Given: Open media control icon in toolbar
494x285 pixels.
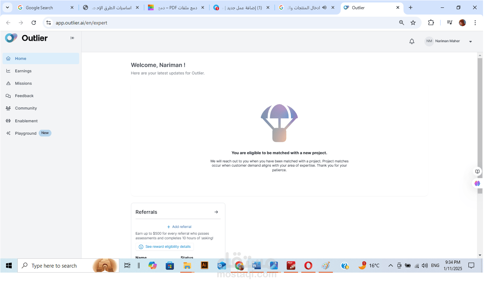Looking at the screenshot, I should (x=450, y=23).
